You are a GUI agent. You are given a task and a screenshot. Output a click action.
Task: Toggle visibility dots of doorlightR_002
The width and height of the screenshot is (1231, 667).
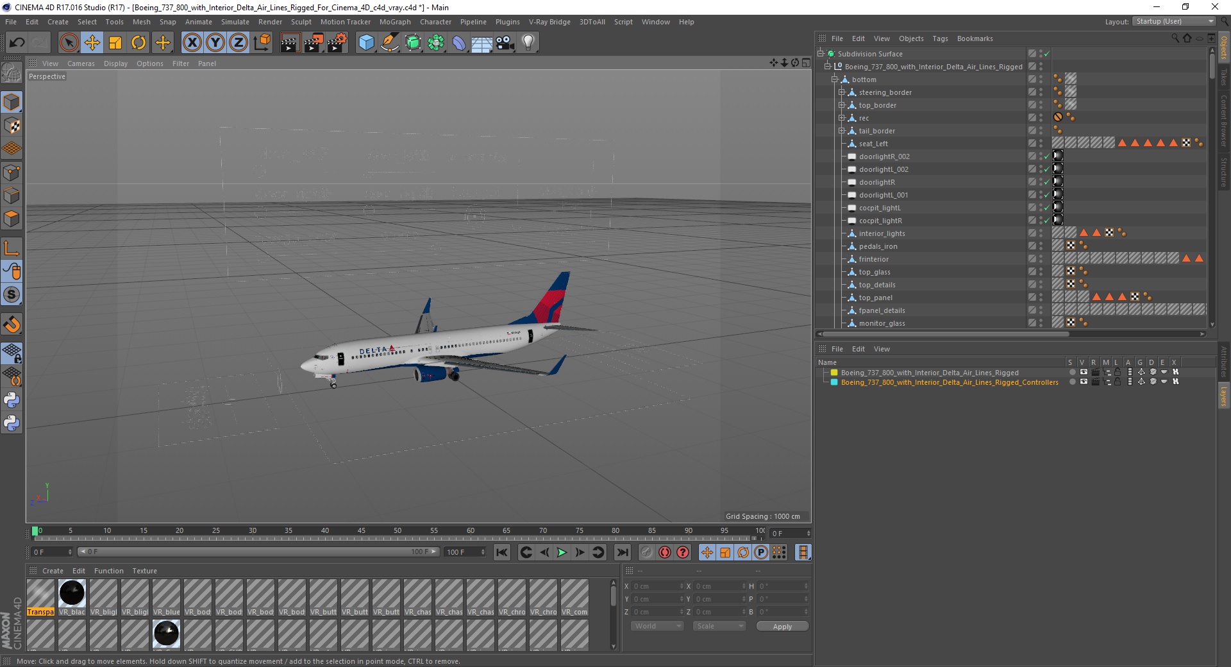point(1041,156)
